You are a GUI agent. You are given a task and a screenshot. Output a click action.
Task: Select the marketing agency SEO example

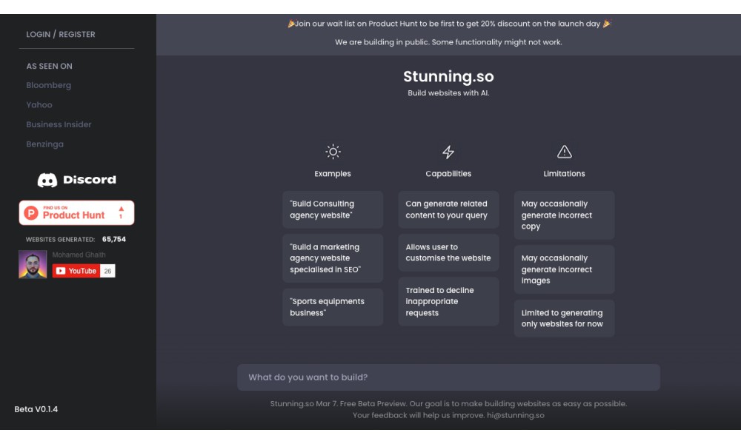[x=333, y=258]
